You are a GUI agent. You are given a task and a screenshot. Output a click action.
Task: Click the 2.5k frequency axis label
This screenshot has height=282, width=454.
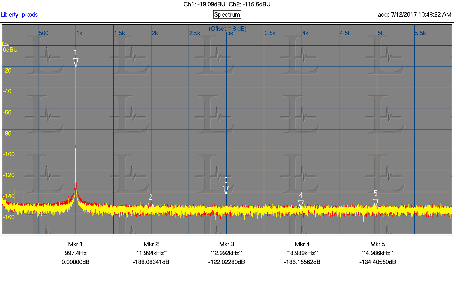[195, 33]
